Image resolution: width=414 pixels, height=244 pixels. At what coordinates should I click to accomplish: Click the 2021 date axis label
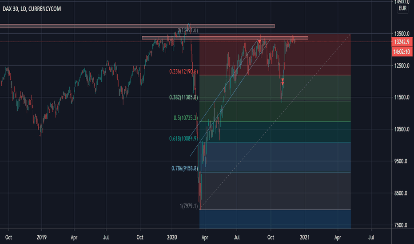coord(305,237)
